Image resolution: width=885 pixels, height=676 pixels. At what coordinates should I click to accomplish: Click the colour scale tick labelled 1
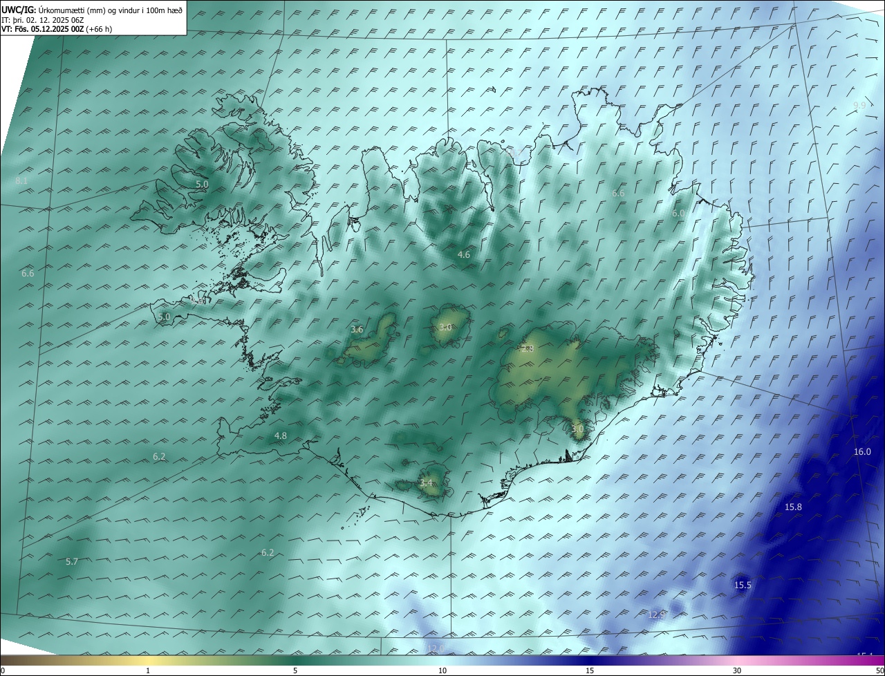[x=148, y=670]
